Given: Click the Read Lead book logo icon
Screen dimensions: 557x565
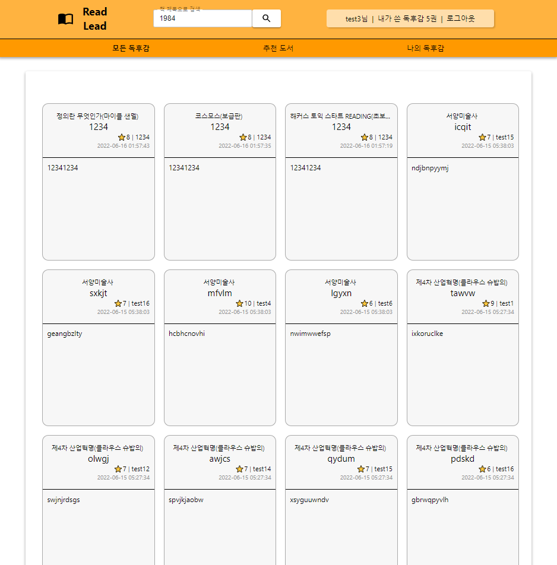Looking at the screenshot, I should point(65,18).
